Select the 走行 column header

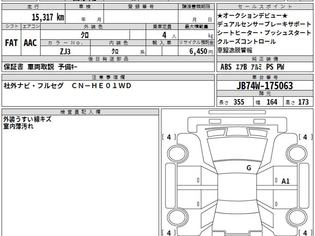click(33, 7)
